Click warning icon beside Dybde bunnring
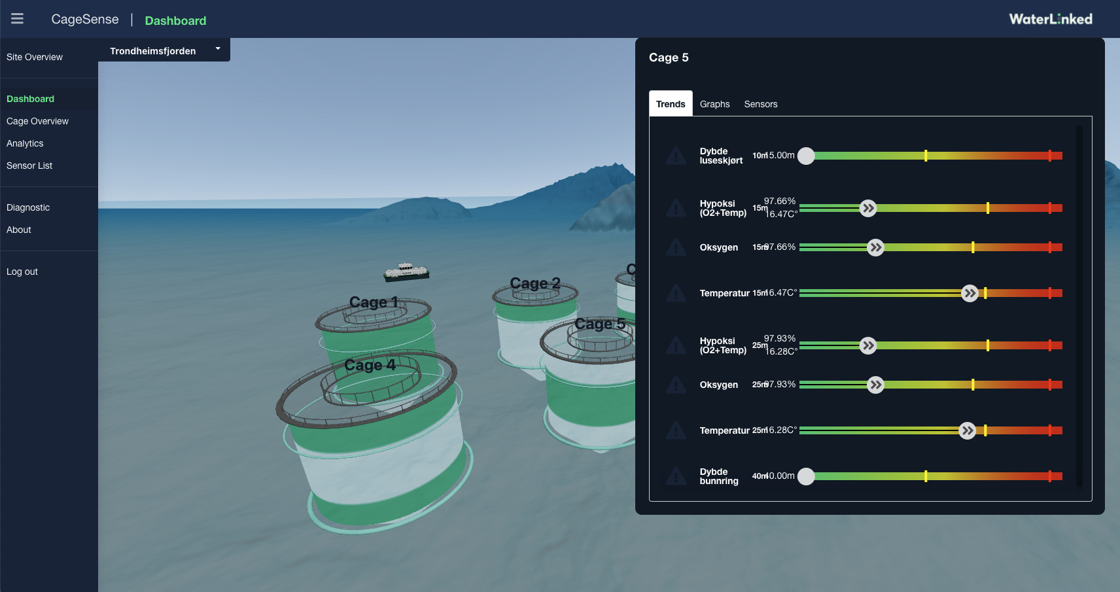Image resolution: width=1120 pixels, height=592 pixels. tap(675, 476)
